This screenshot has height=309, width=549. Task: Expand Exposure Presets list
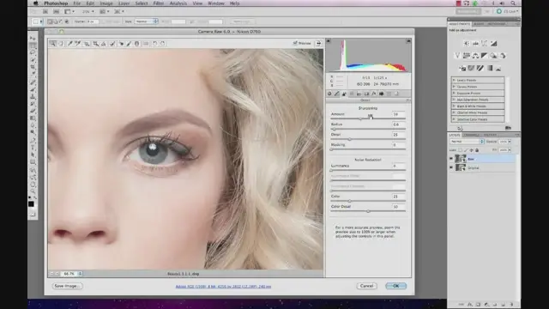454,94
